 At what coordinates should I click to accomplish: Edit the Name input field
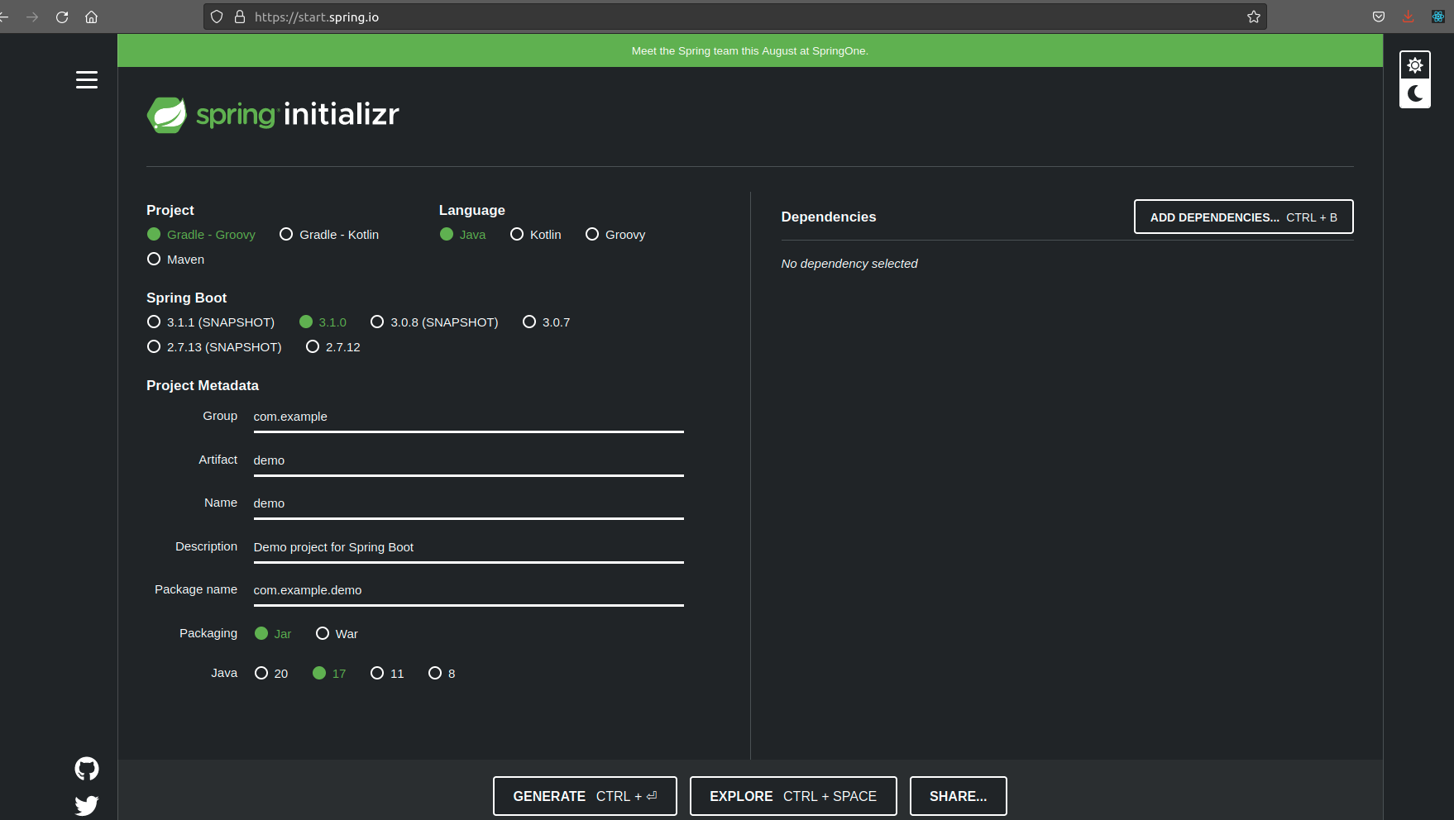(468, 504)
